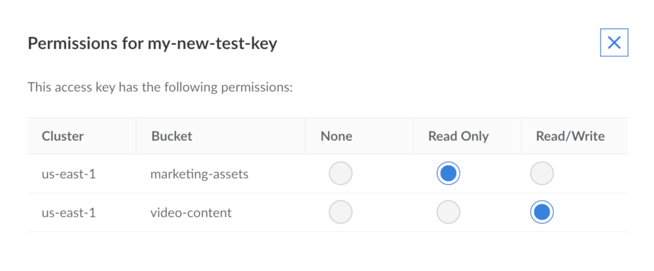Click the None column header

336,136
